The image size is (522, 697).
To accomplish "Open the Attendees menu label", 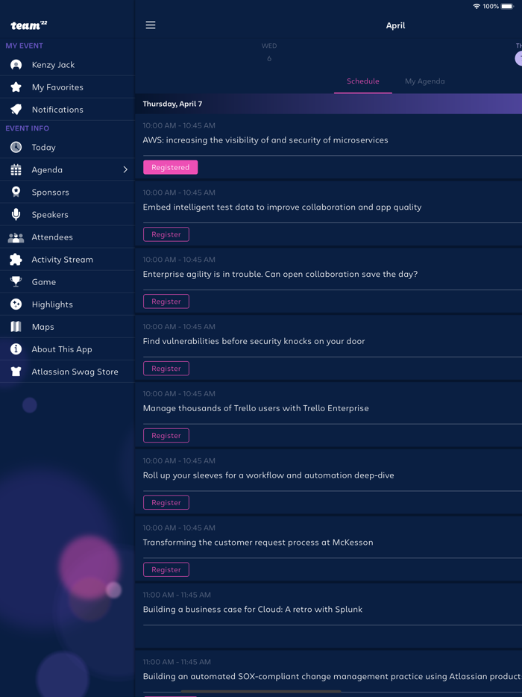I will tap(52, 237).
